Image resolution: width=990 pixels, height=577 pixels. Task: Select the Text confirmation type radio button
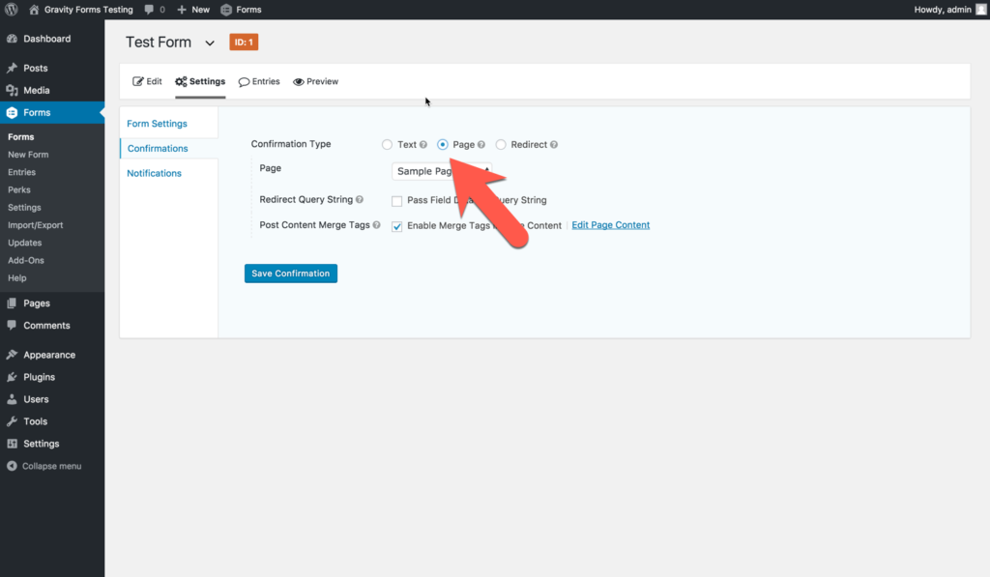point(387,144)
